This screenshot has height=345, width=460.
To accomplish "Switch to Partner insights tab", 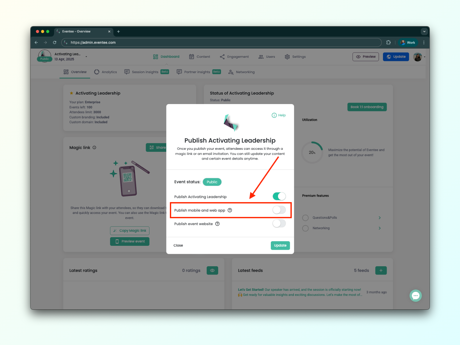I will 199,72.
